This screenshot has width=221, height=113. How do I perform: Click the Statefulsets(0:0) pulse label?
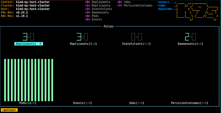tap(136, 44)
